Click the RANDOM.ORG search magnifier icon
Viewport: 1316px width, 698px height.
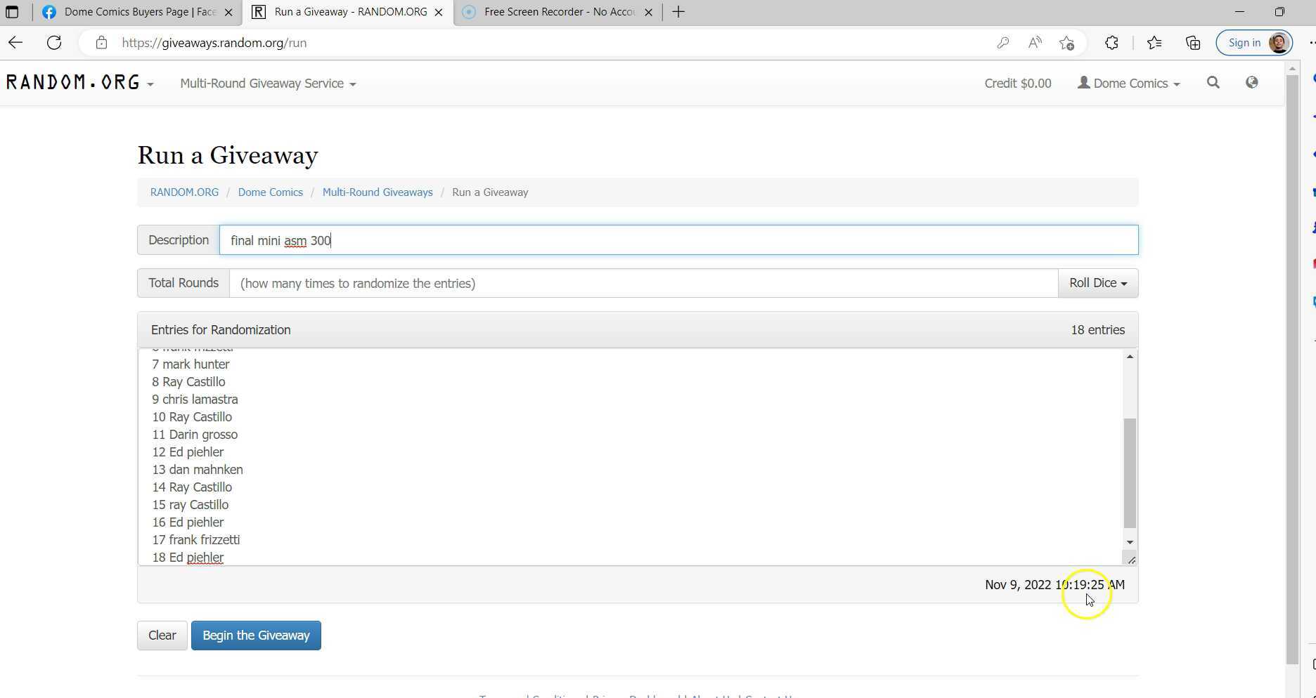pyautogui.click(x=1213, y=83)
